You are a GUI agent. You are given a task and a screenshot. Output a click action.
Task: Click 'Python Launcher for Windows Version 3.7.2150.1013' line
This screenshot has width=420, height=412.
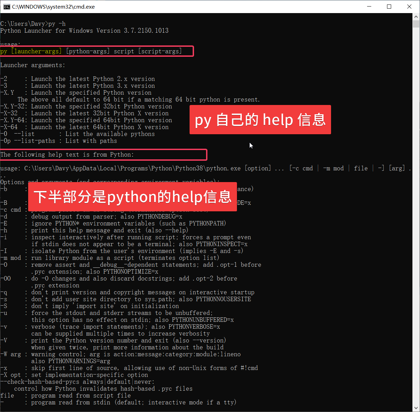point(84,31)
